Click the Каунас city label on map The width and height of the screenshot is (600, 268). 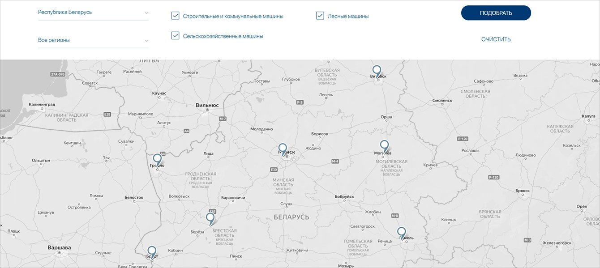pos(159,93)
